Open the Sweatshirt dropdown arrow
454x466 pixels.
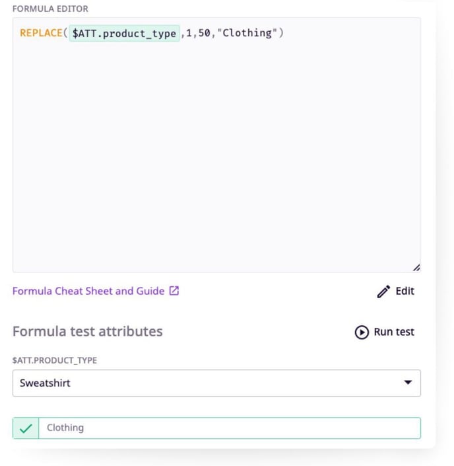[x=408, y=383]
